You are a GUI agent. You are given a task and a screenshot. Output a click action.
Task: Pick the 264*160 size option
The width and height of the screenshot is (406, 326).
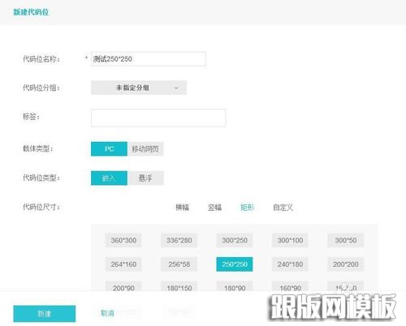123,264
